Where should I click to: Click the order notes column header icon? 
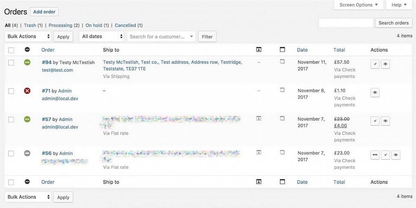coord(282,50)
